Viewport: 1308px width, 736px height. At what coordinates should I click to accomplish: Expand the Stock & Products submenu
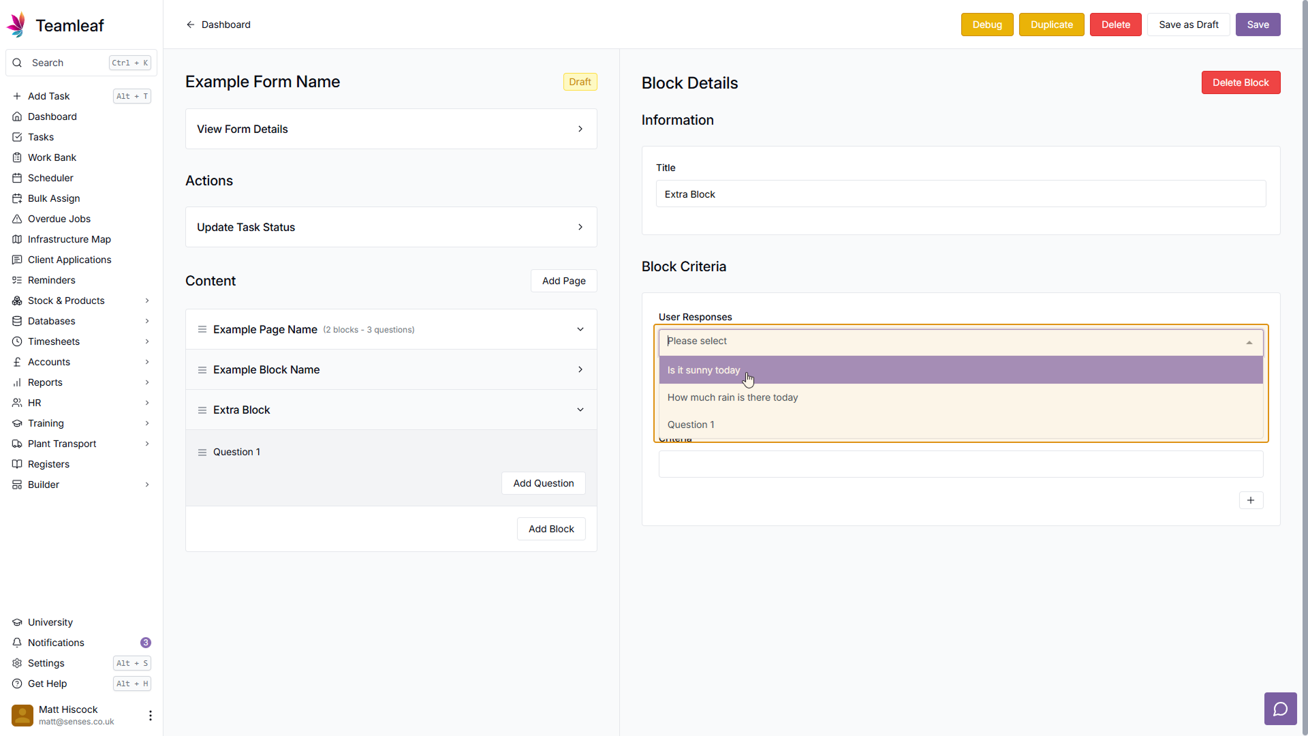coord(147,301)
